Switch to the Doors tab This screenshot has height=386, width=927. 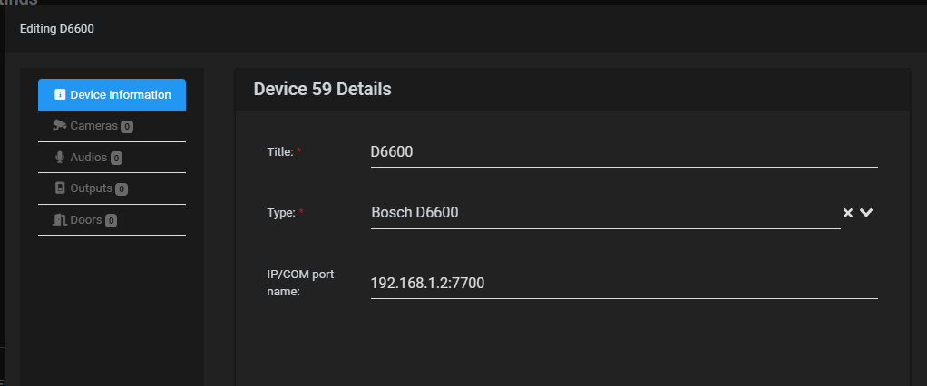coord(112,219)
